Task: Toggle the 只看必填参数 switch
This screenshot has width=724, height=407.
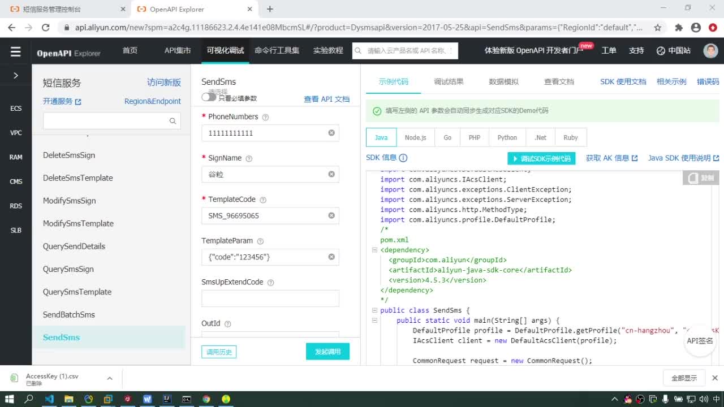Action: [x=209, y=97]
